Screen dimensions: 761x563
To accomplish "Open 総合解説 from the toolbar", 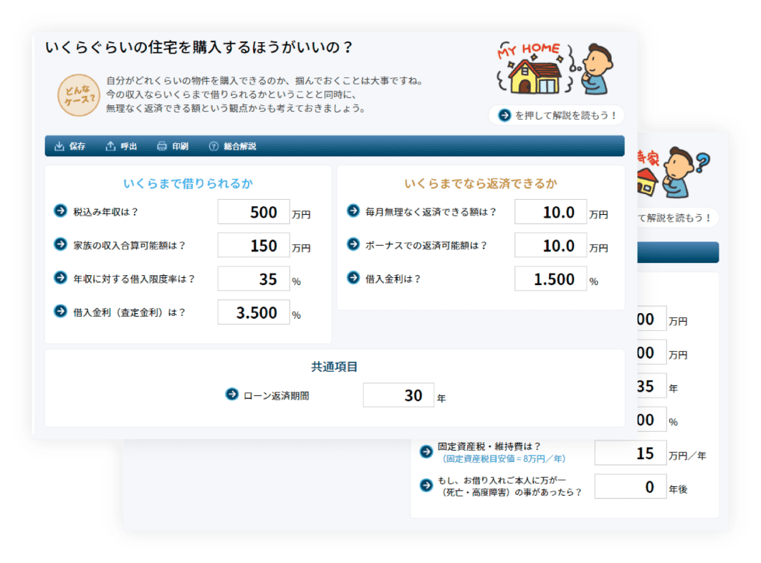I will pos(232,146).
